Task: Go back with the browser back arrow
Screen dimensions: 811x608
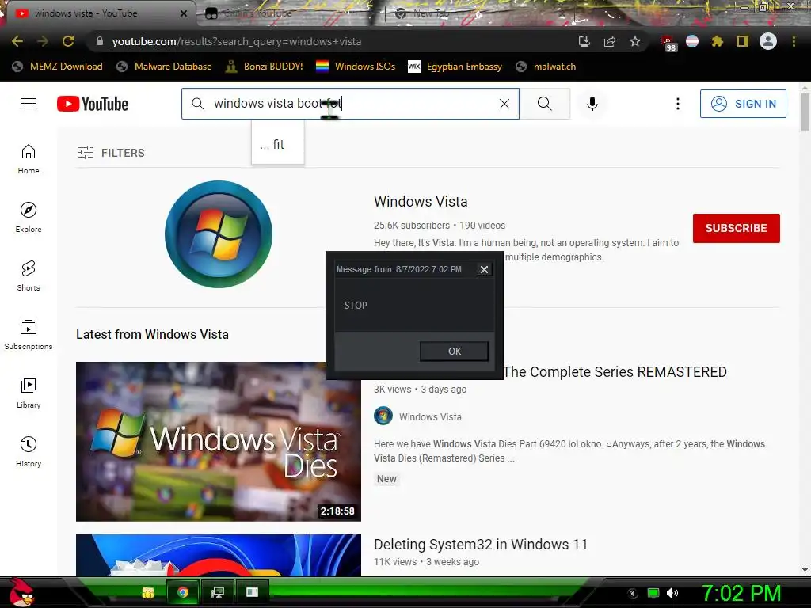Action: (x=17, y=41)
